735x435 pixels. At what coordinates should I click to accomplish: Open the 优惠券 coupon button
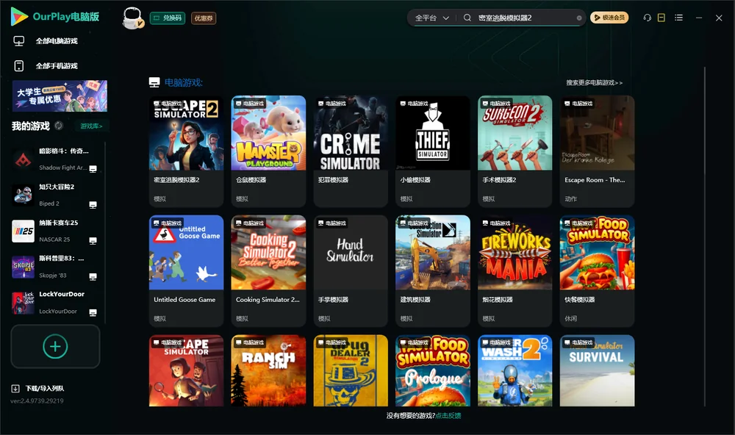(x=204, y=18)
